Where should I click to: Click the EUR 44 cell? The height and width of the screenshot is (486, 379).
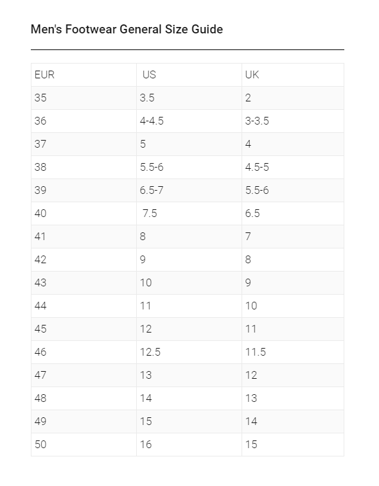click(x=84, y=306)
